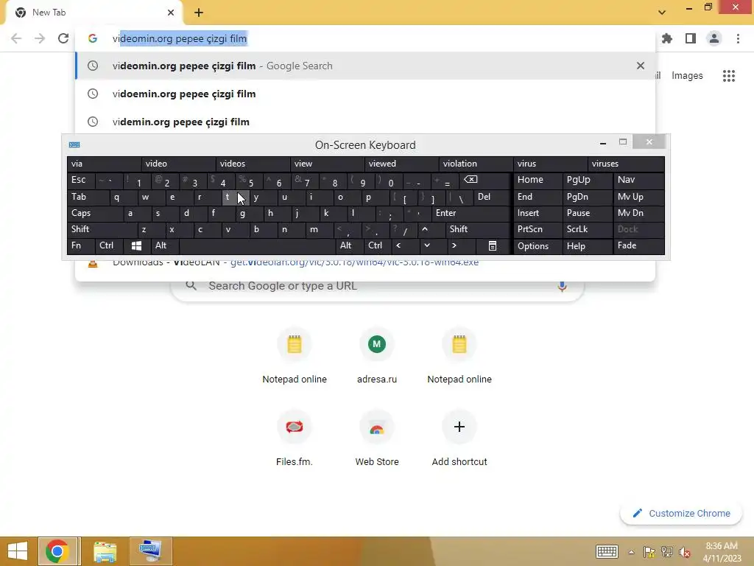The height and width of the screenshot is (566, 754).
Task: Toggle Caps key on On-Screen Keyboard
Action: pyautogui.click(x=94, y=213)
